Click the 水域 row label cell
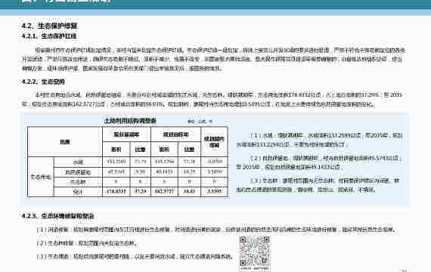Screen dimensions: 431x272 point(79,162)
